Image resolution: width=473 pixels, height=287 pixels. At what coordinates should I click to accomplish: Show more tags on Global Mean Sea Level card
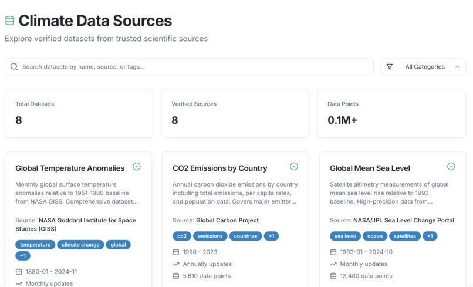[x=430, y=236]
